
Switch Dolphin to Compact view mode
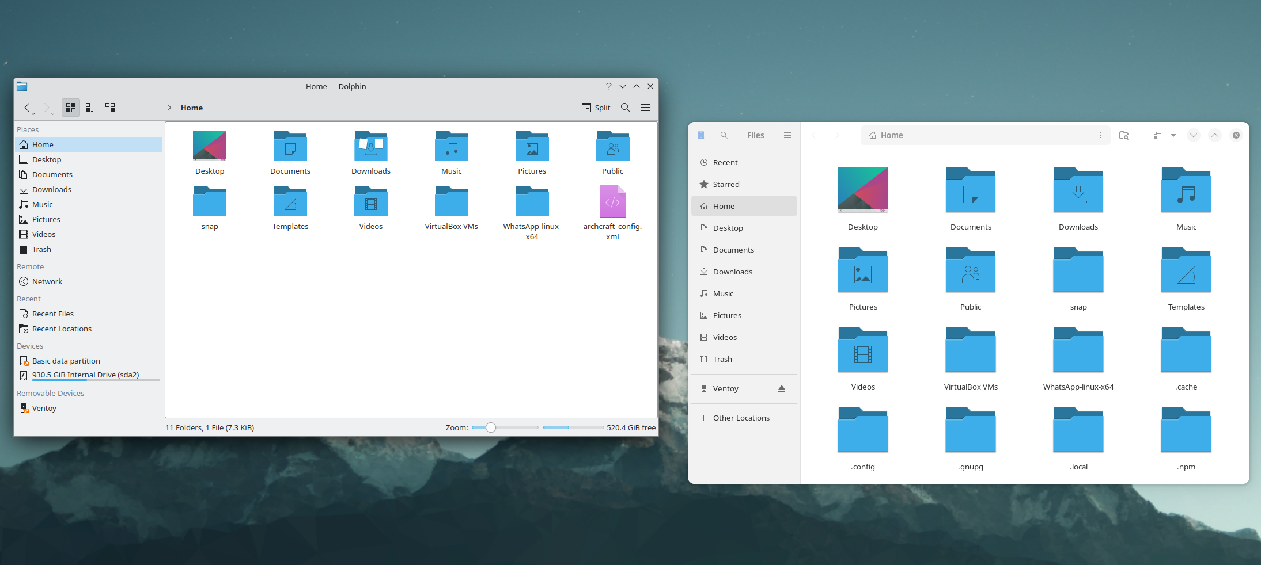90,108
